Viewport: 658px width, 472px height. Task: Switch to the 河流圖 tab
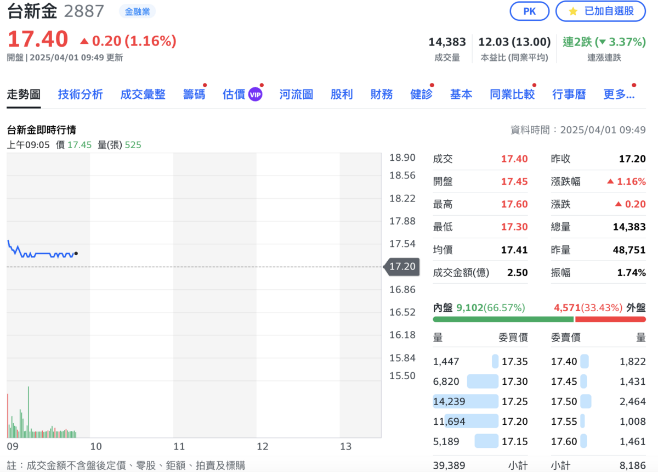[296, 94]
